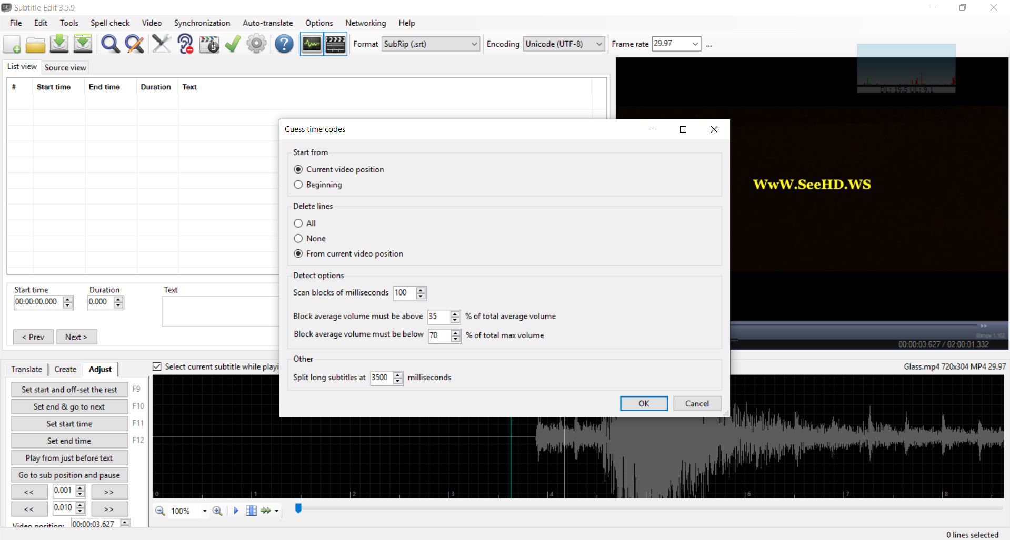Open Remove text for hearing impaired
Image resolution: width=1010 pixels, height=540 pixels.
[x=185, y=44]
